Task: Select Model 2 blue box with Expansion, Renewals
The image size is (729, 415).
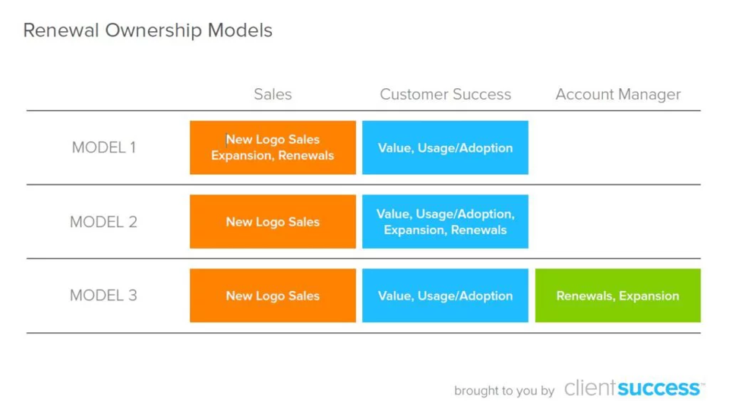Action: coord(445,222)
